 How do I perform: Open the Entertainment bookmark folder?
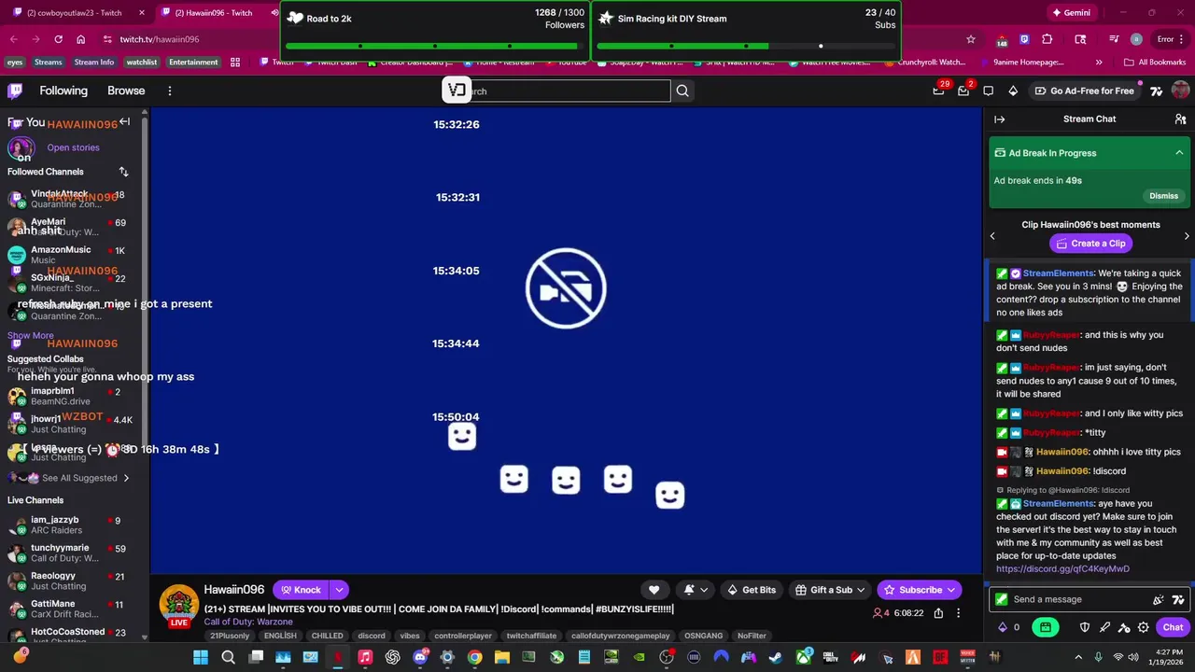pos(193,63)
